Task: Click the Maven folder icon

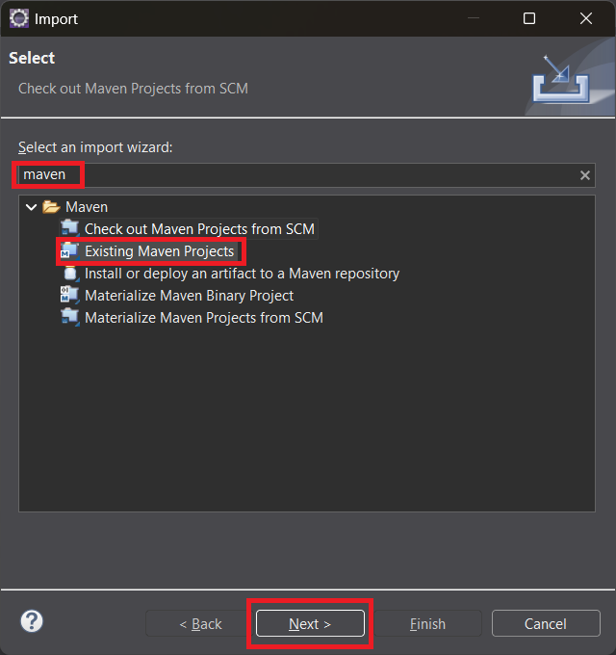Action: point(51,207)
